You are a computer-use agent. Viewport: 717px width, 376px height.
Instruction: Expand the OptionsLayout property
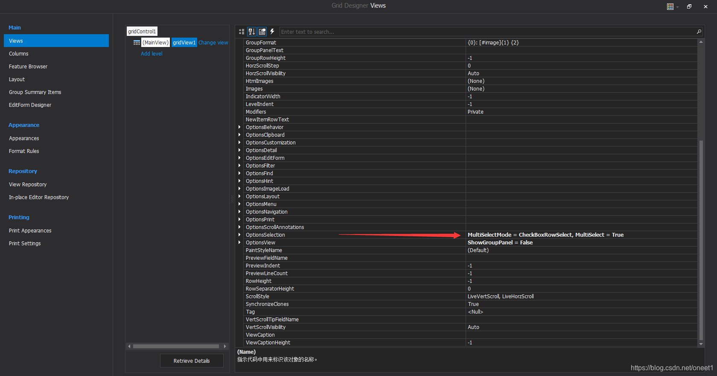(239, 197)
